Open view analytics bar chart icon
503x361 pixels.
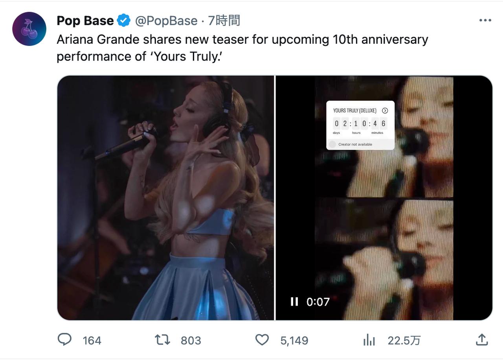[369, 340]
